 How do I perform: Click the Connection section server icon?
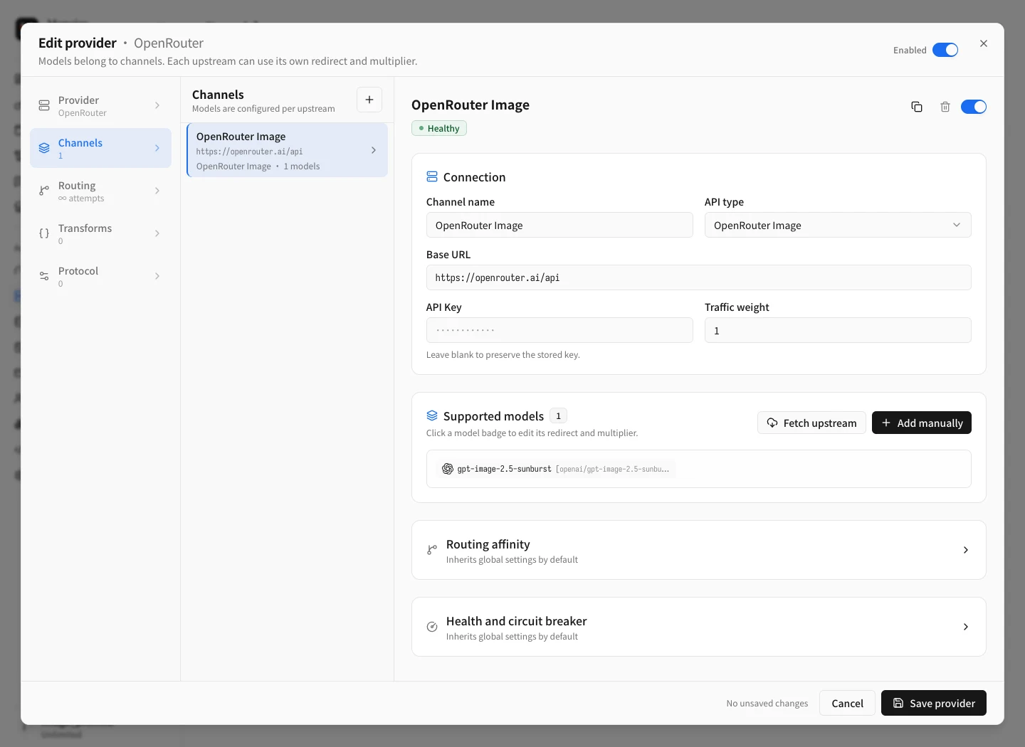432,176
